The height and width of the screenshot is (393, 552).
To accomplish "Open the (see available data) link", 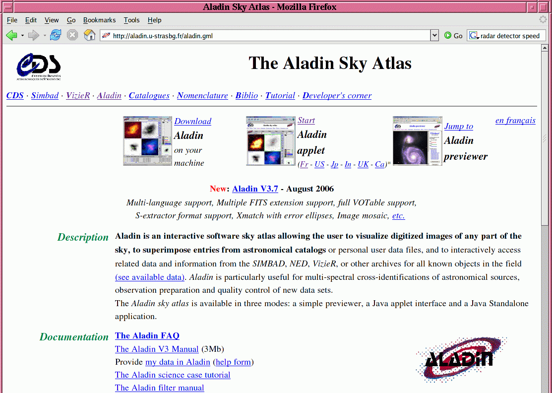I will pos(150,277).
